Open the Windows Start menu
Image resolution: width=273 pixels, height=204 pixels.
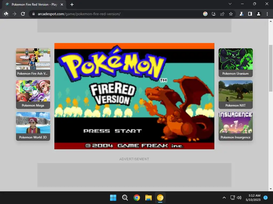(113, 198)
